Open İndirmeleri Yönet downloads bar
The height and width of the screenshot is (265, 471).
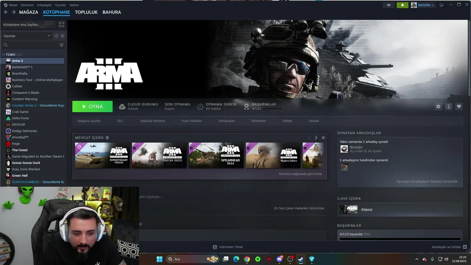[228, 247]
